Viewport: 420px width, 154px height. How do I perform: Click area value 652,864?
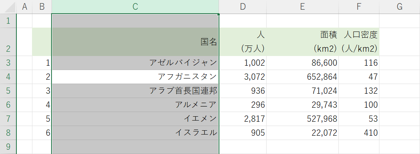303,77
